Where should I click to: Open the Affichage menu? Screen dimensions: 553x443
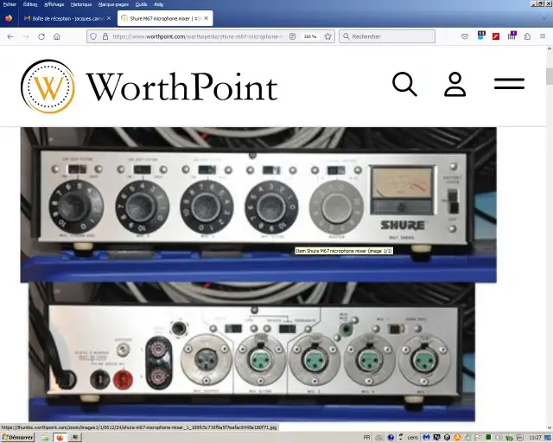click(54, 4)
